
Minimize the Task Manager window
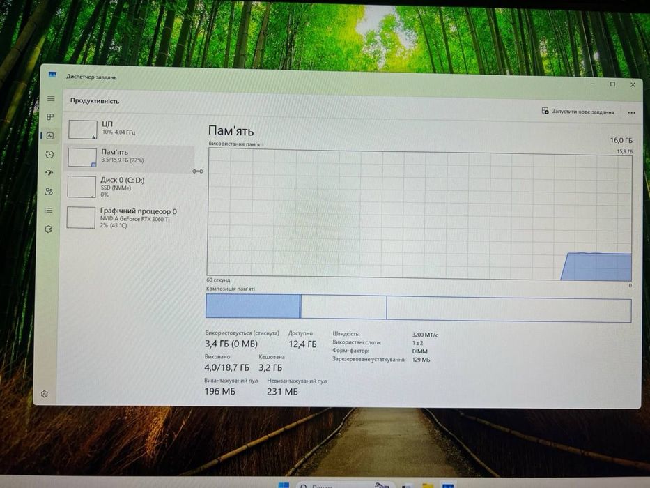click(x=593, y=84)
